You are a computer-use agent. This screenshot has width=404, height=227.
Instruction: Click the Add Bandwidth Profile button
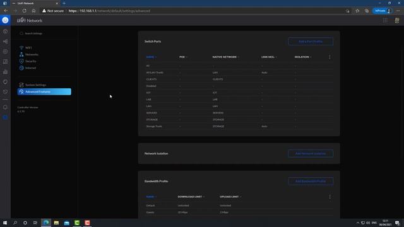(x=311, y=182)
